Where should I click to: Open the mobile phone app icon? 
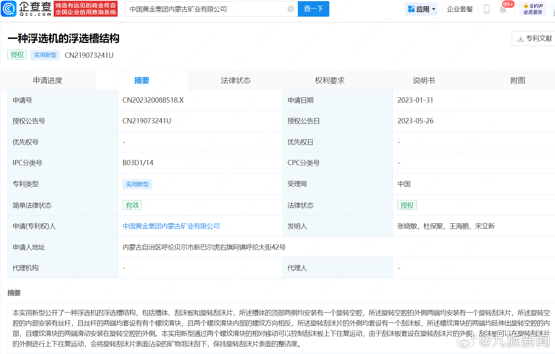[487, 9]
